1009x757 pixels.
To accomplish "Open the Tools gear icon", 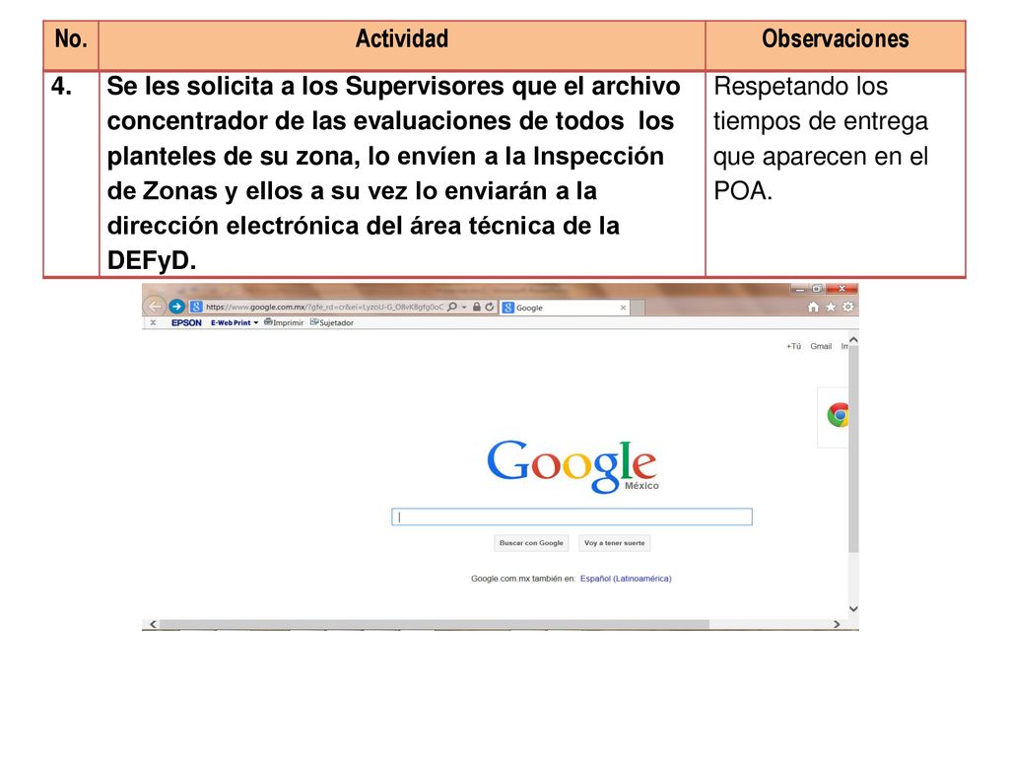I will (x=848, y=308).
